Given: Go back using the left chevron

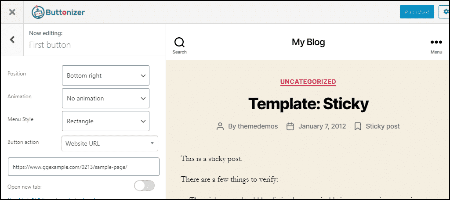Looking at the screenshot, I should coord(12,39).
